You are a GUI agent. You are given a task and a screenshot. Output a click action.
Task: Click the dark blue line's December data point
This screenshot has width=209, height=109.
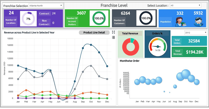pyautogui.click(x=107, y=66)
